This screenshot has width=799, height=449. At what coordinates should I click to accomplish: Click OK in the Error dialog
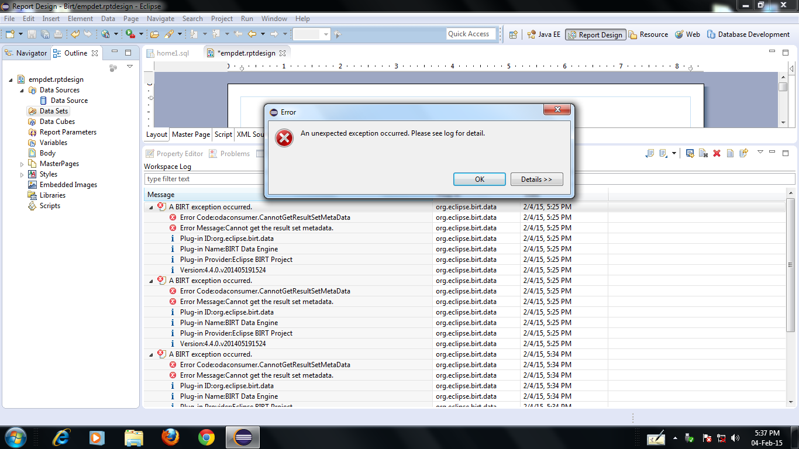point(480,179)
